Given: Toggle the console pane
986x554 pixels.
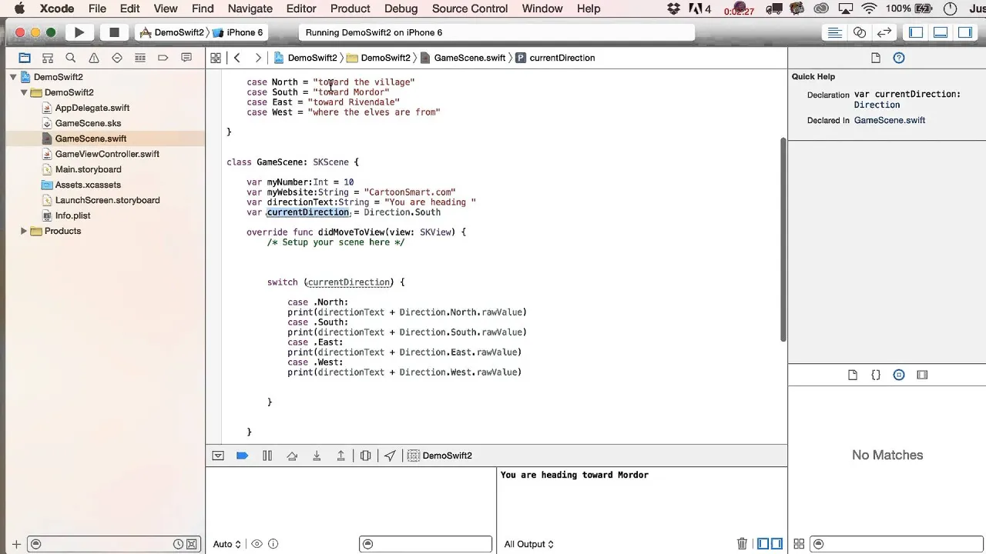Looking at the screenshot, I should click(x=776, y=544).
